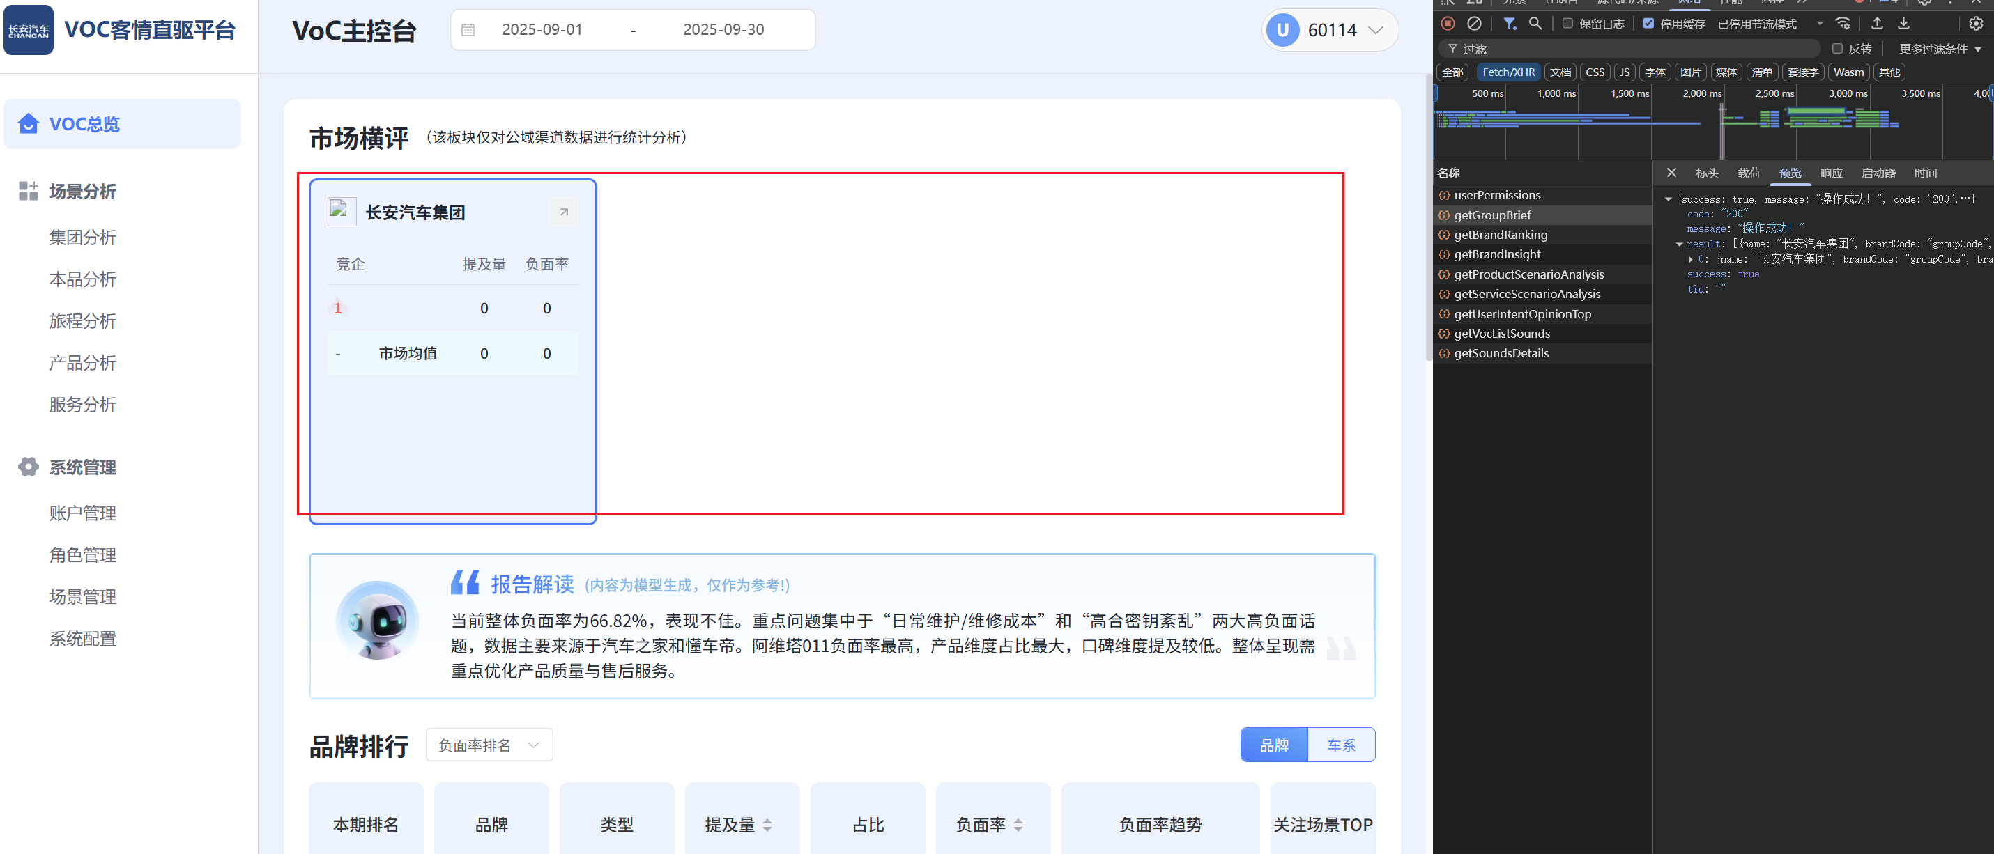This screenshot has width=1994, height=854.
Task: Click the export HAR download icon
Action: (x=1903, y=23)
